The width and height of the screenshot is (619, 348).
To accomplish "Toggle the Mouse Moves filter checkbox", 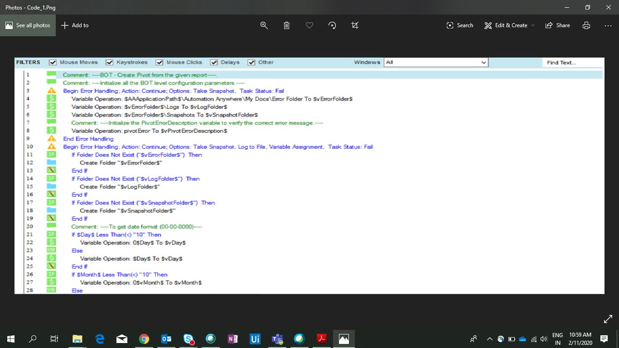I will [x=53, y=63].
